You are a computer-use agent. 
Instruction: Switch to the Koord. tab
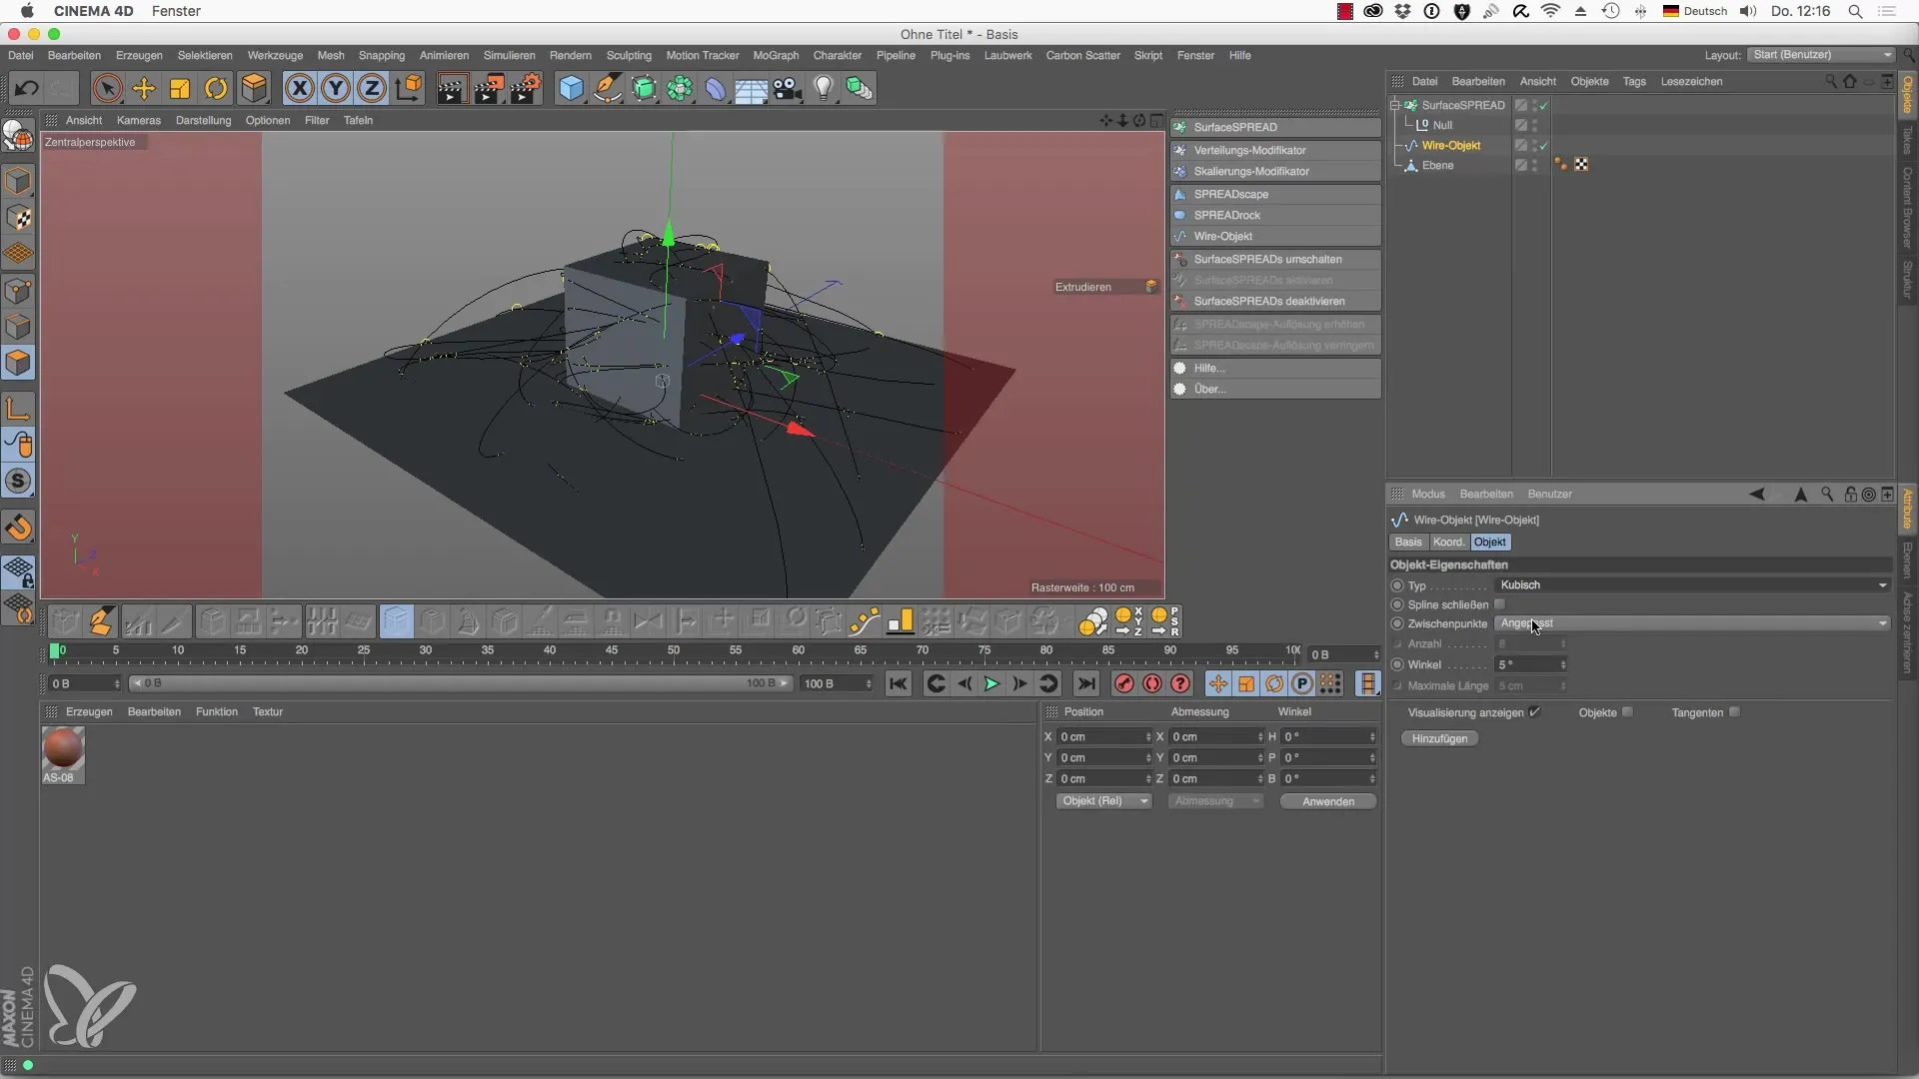point(1448,542)
